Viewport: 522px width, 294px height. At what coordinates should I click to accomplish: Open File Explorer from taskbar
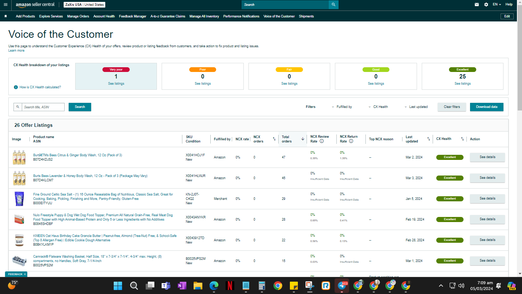[x=198, y=286]
